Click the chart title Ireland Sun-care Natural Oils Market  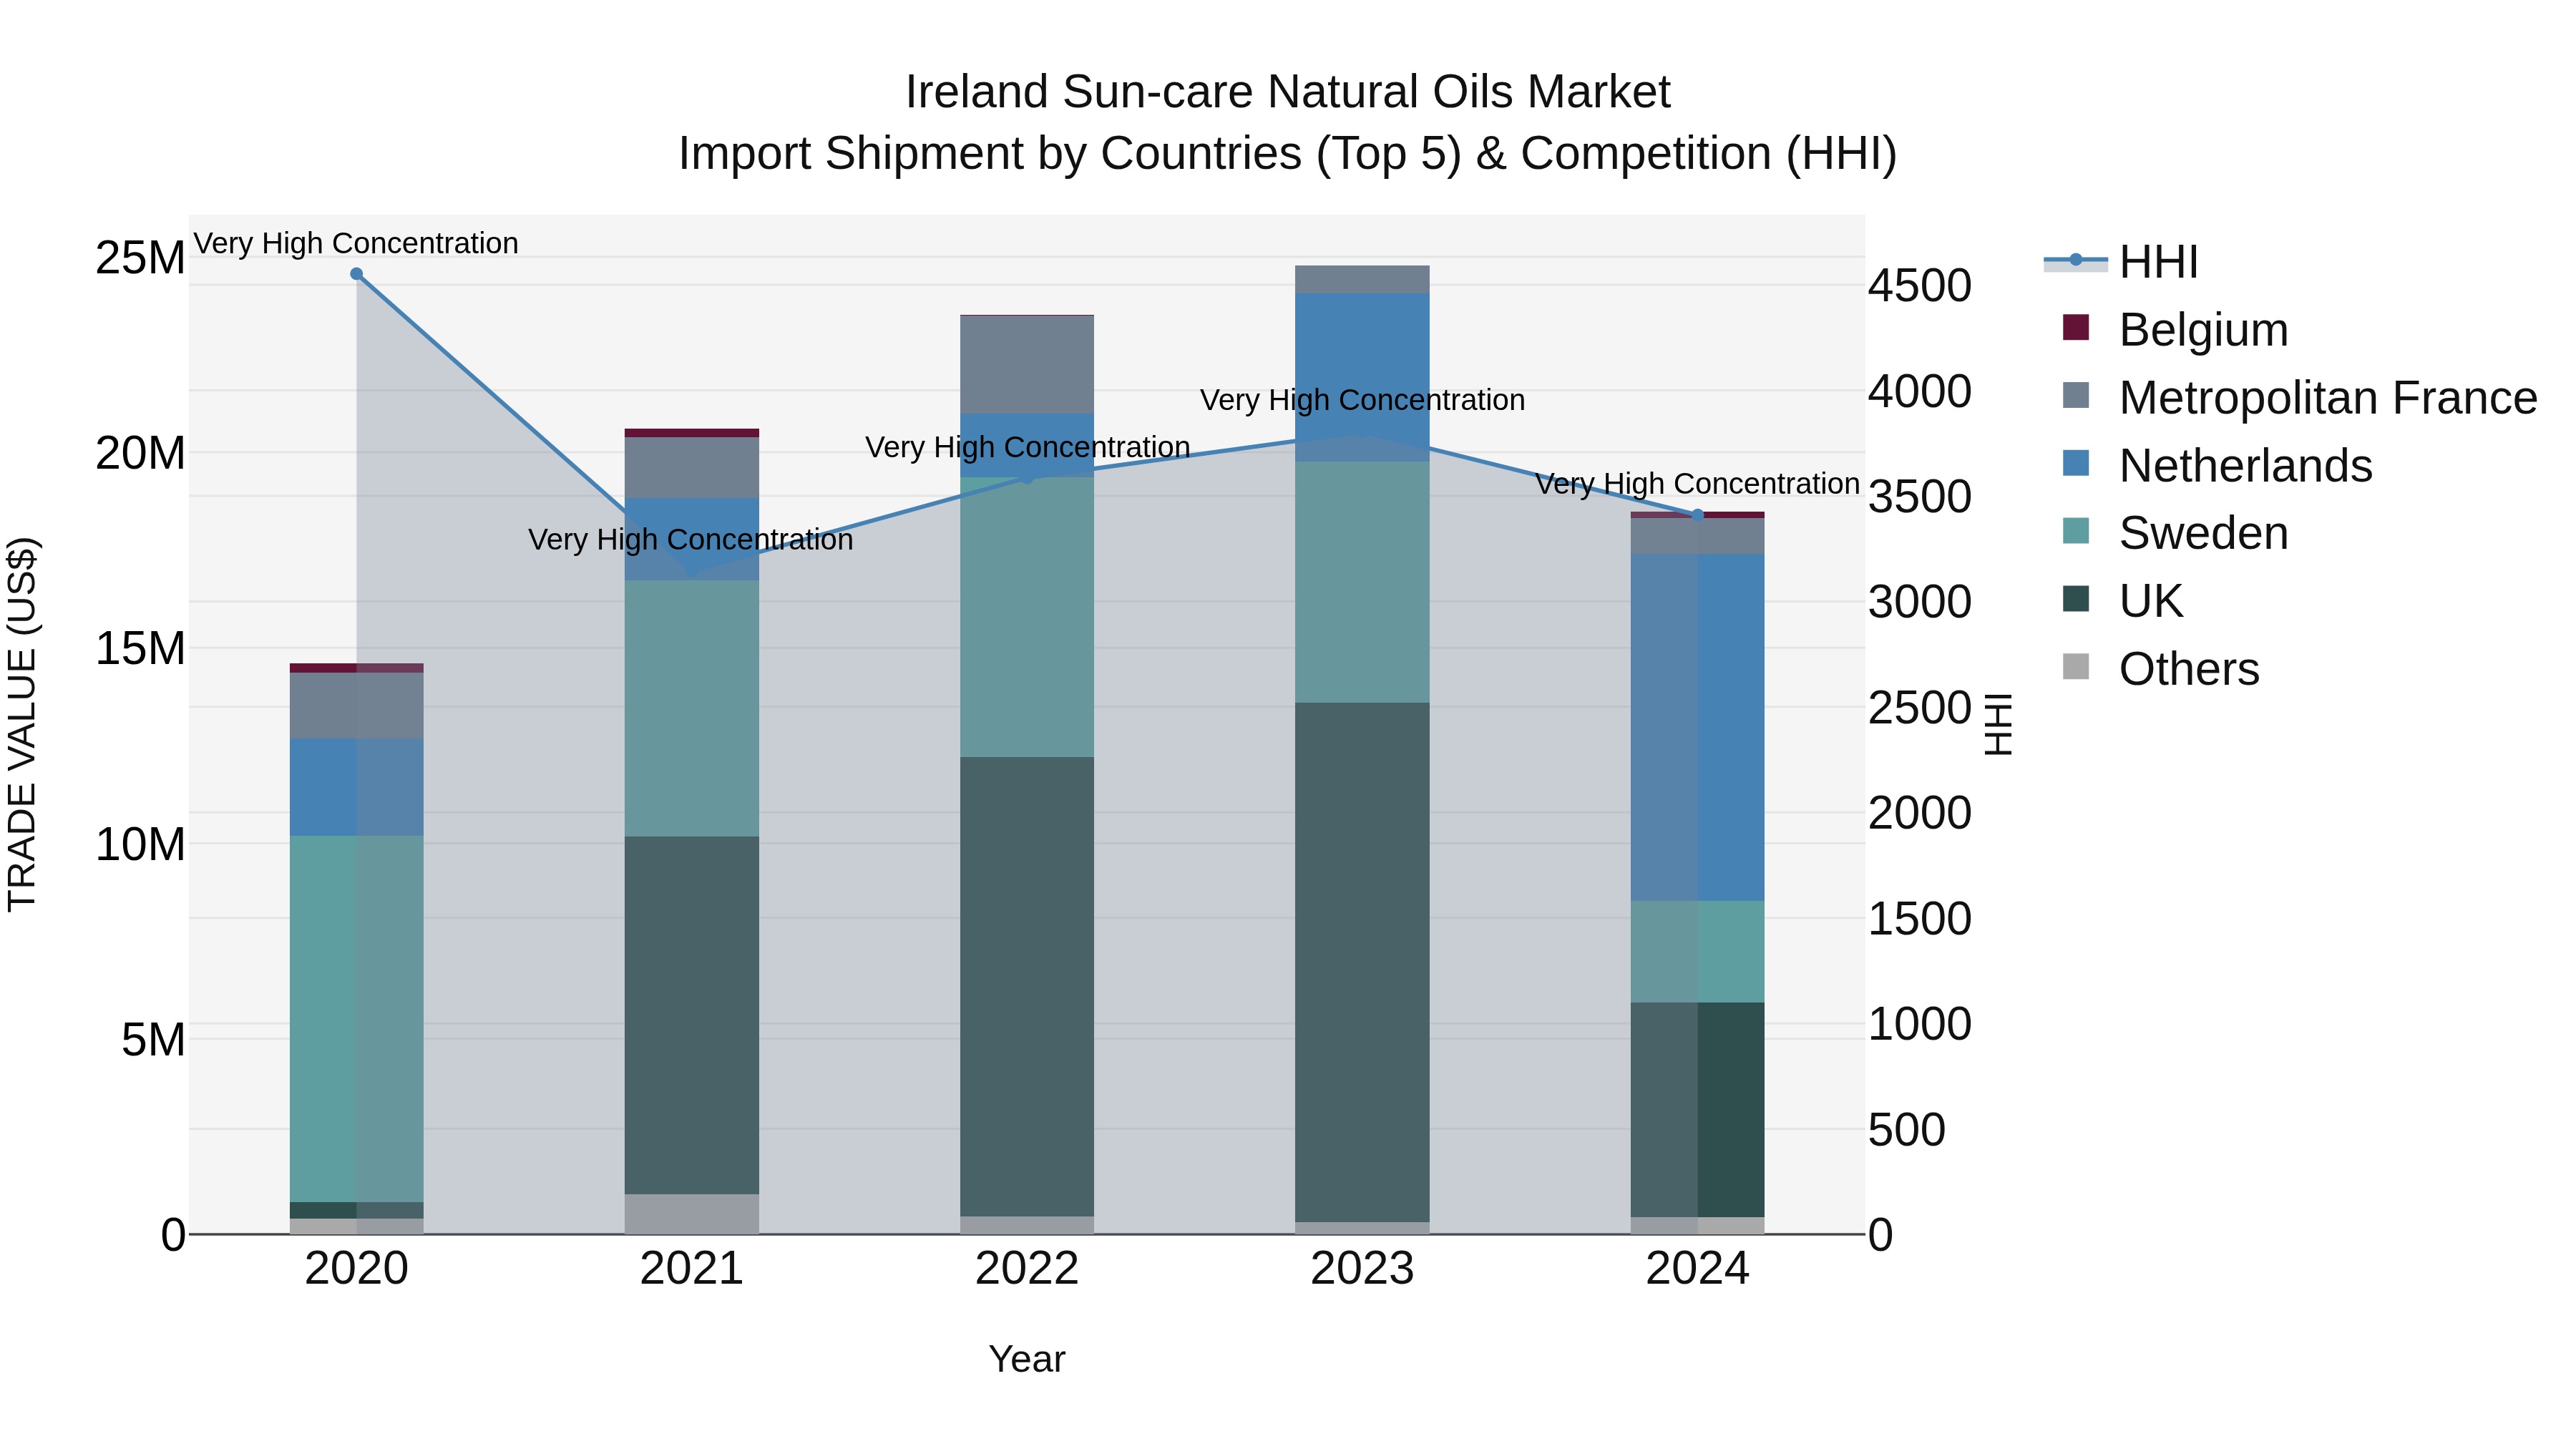[x=1288, y=92]
